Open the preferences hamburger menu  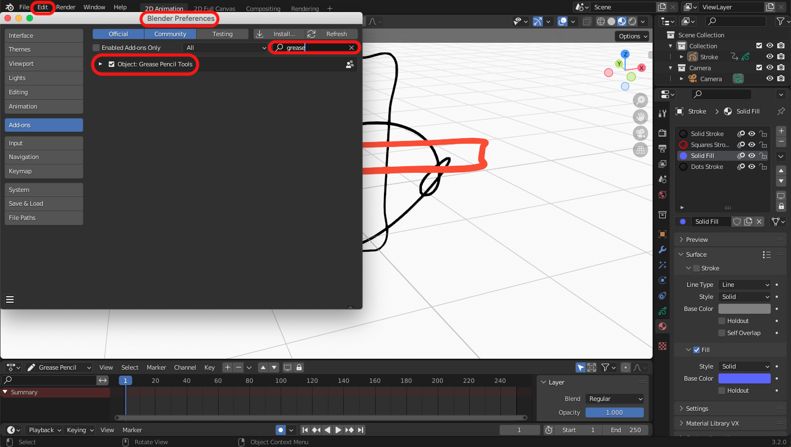[10, 299]
